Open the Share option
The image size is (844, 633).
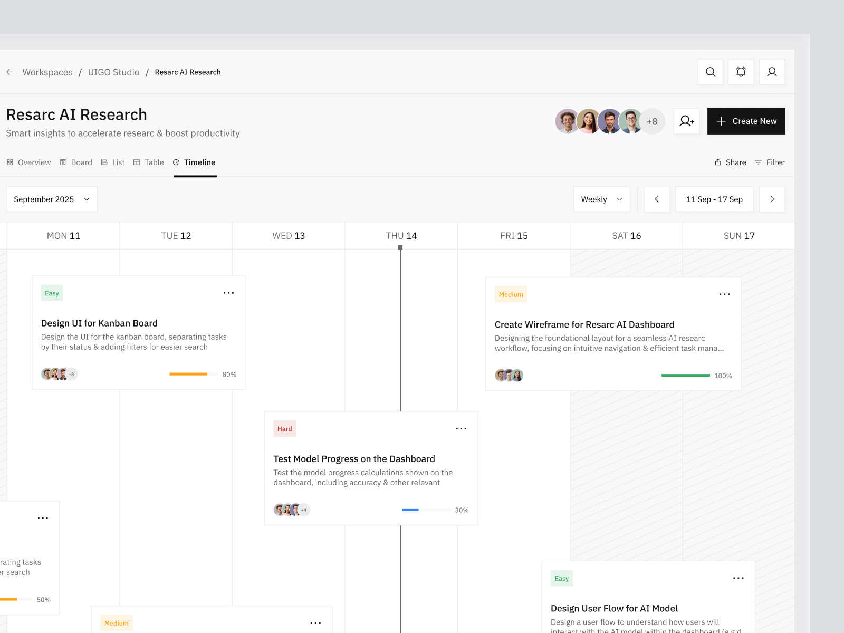[x=730, y=162]
